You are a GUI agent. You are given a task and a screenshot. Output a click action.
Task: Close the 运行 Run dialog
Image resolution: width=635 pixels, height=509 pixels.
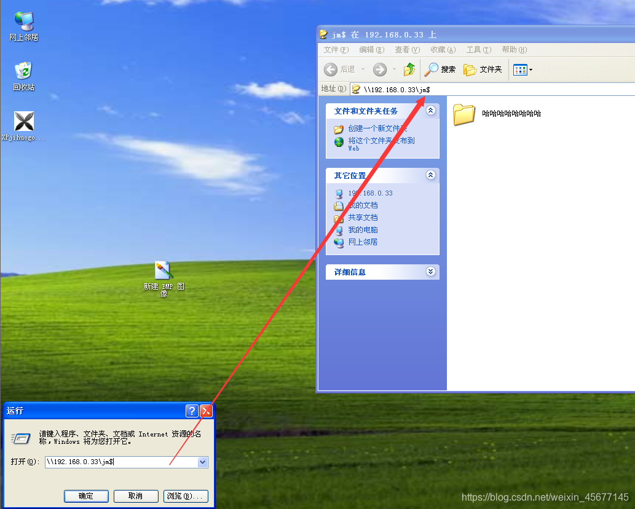click(x=206, y=411)
